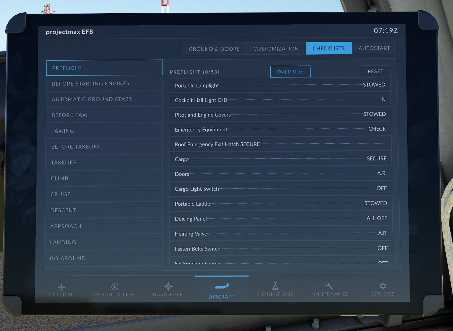The height and width of the screenshot is (331, 453).
Task: Open the Descent checklist
Action: pos(103,210)
